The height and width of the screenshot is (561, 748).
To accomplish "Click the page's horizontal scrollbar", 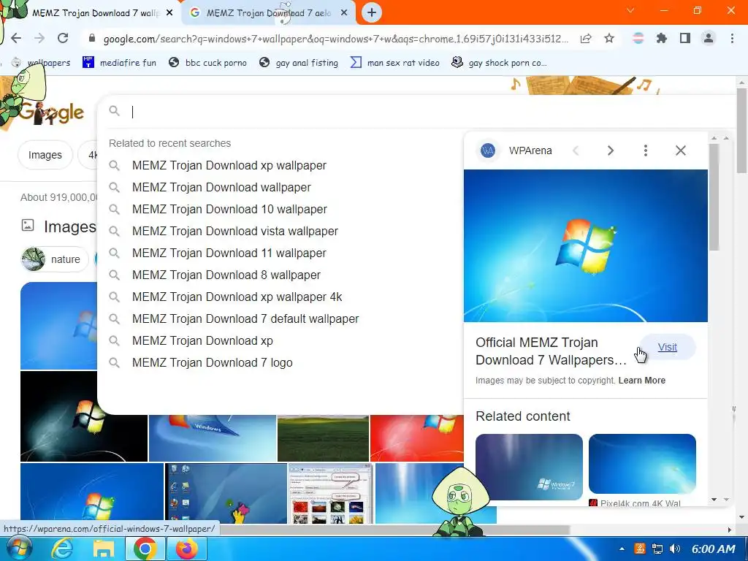I will (394, 530).
